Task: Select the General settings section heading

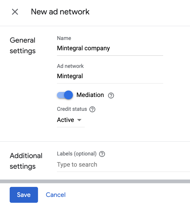Action: [23, 46]
